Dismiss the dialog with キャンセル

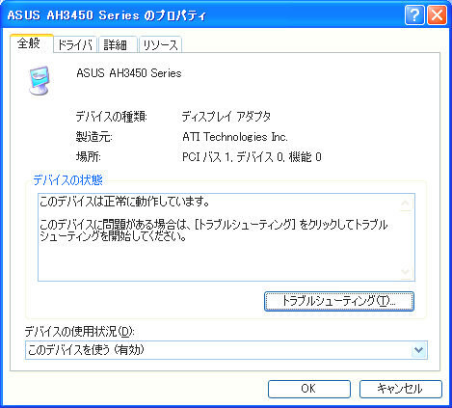[400, 389]
